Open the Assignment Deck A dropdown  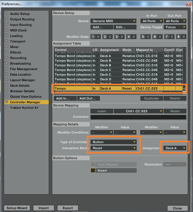coord(175,148)
